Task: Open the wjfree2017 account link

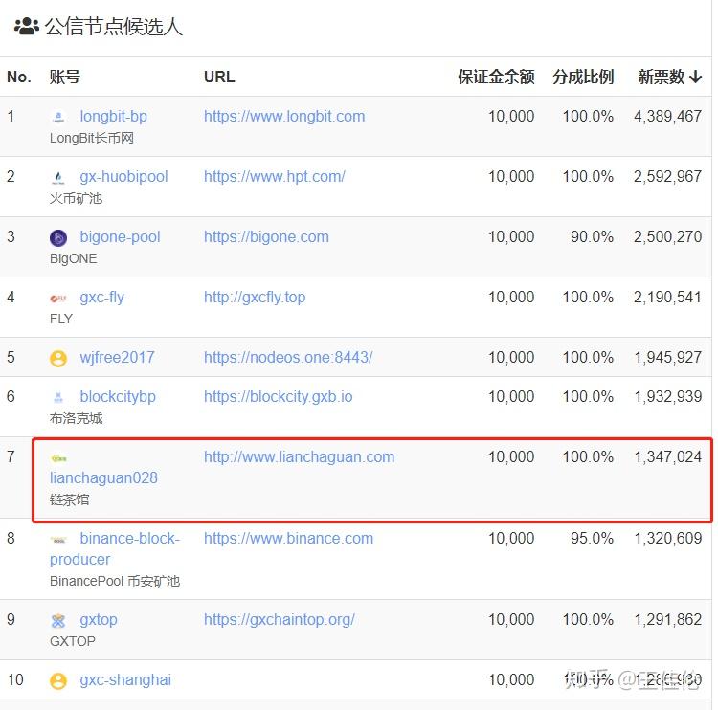Action: (x=117, y=358)
